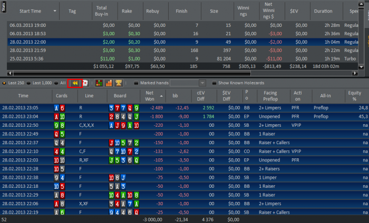Select the 28.02.2013 23:04 hand row

point(184,117)
